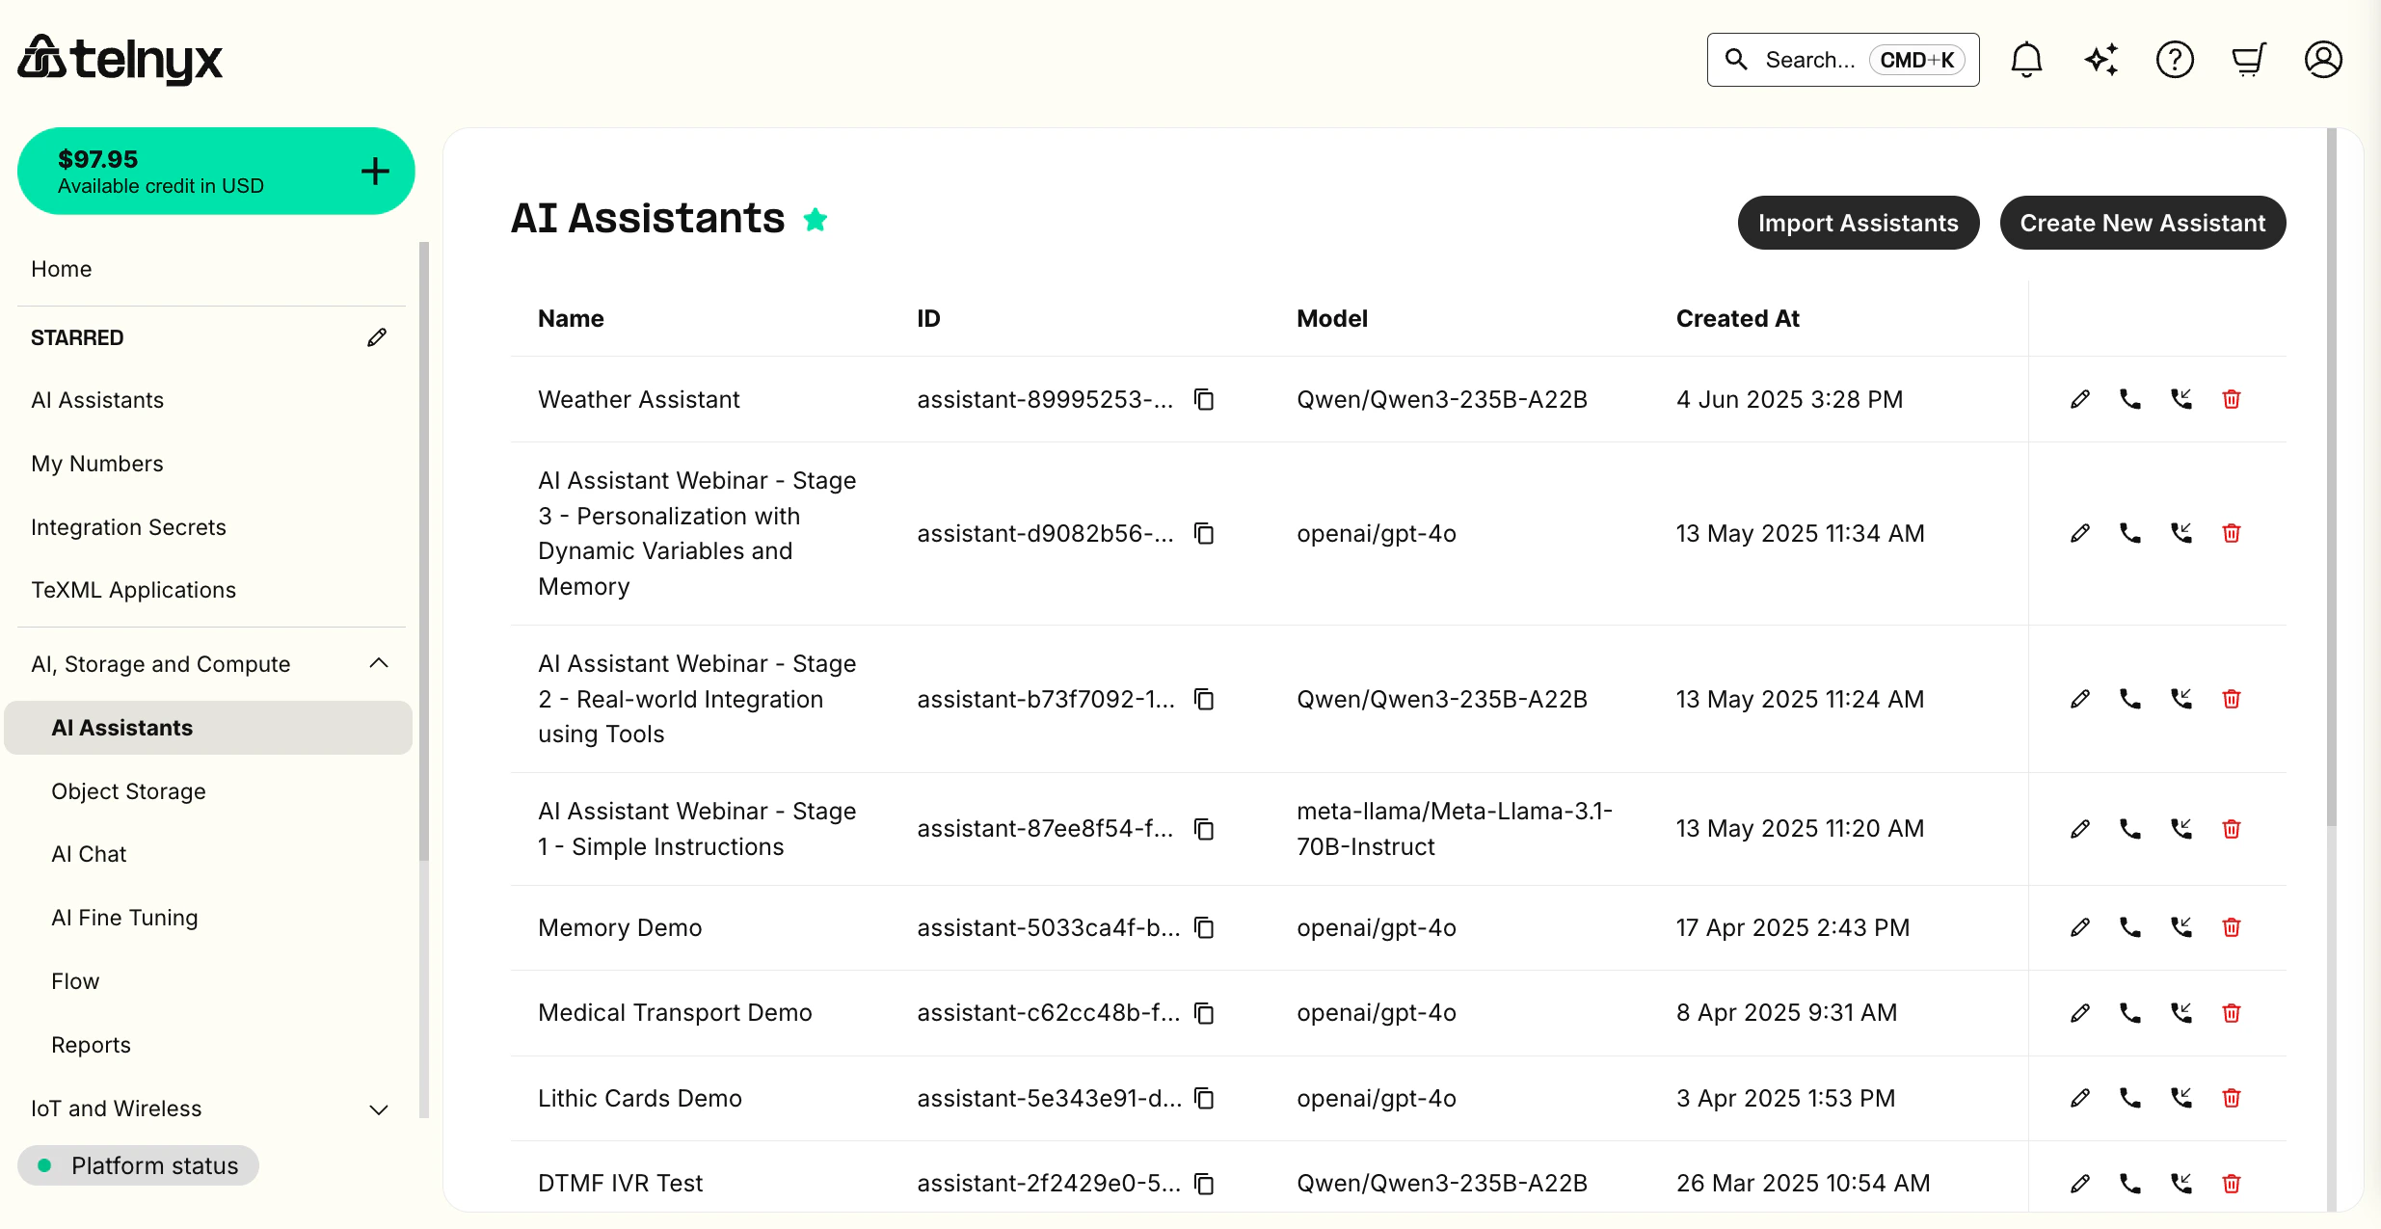This screenshot has height=1229, width=2381.
Task: Click Create New Assistant
Action: [2143, 223]
